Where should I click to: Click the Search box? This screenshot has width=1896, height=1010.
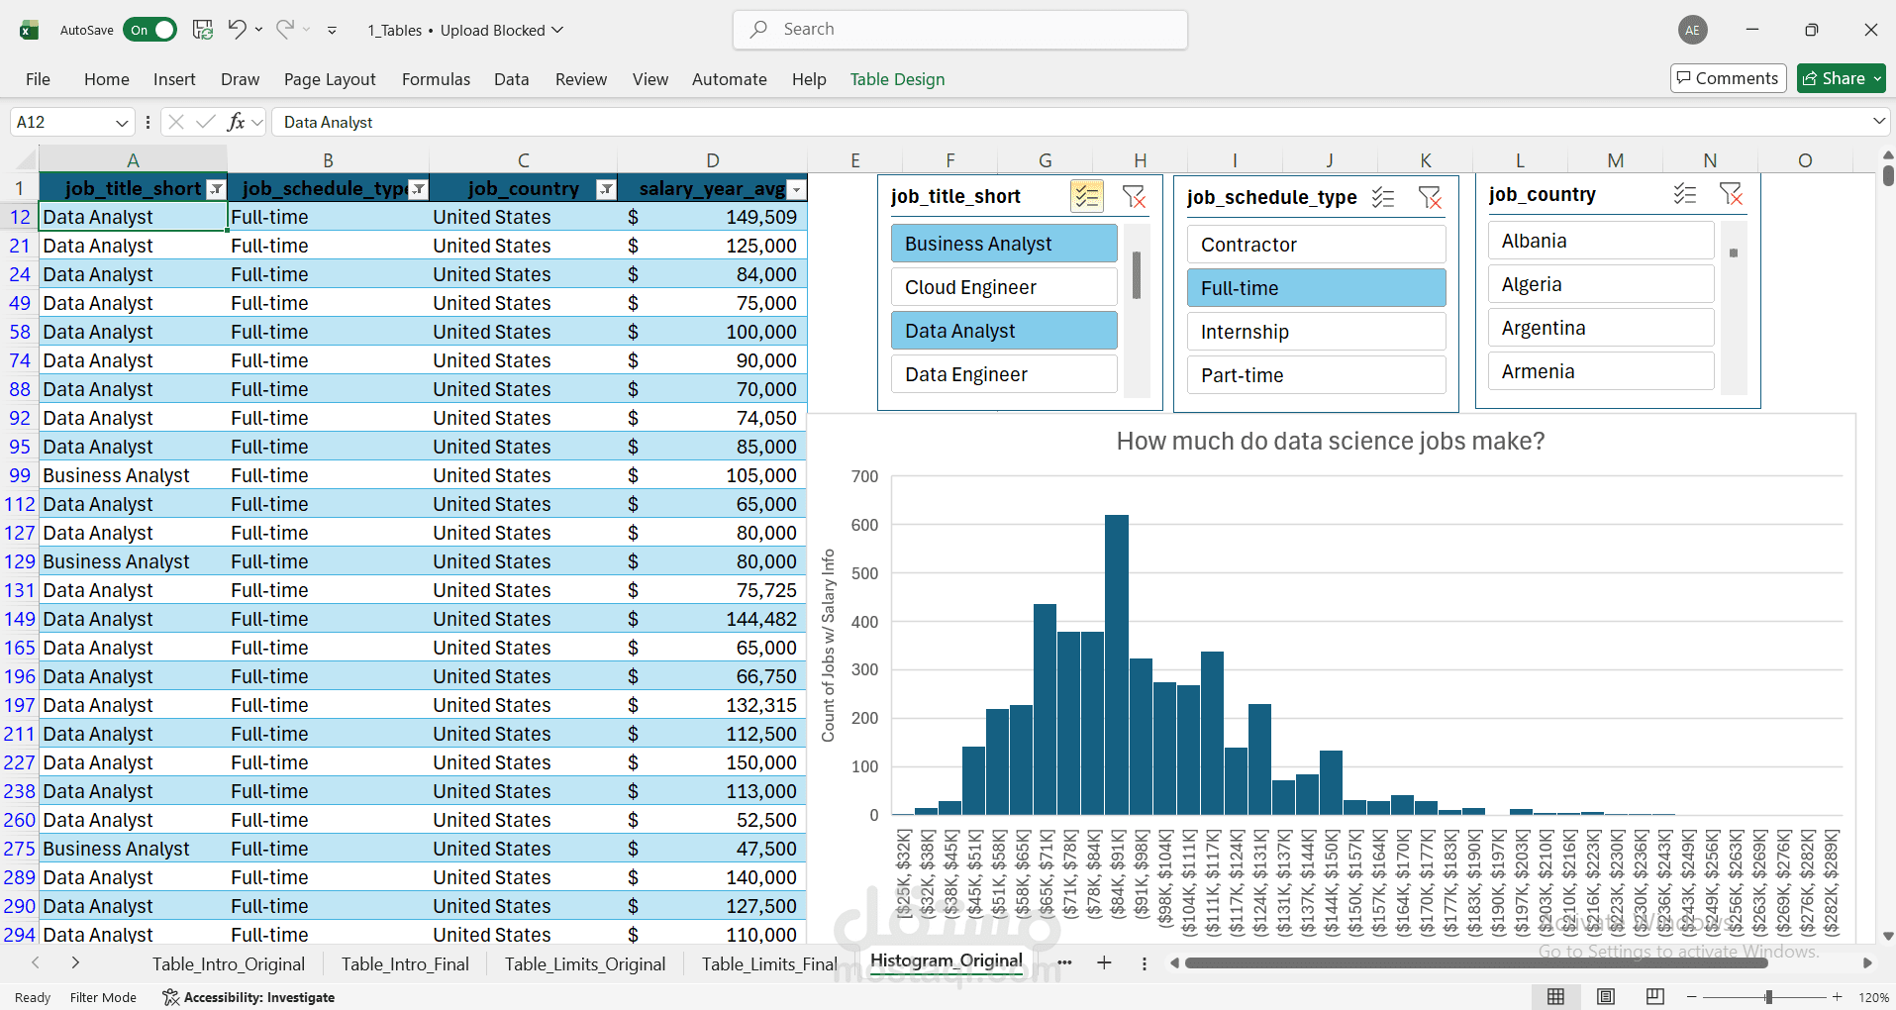click(x=960, y=30)
